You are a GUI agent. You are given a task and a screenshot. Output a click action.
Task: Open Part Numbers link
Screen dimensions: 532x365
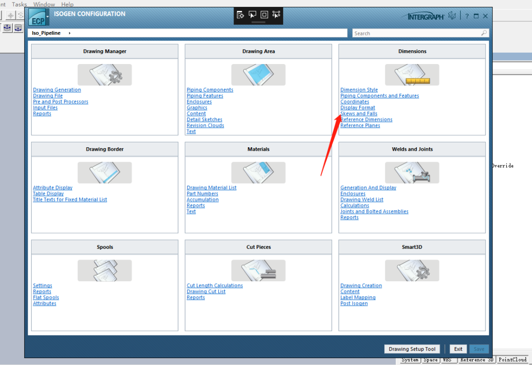[x=202, y=194]
